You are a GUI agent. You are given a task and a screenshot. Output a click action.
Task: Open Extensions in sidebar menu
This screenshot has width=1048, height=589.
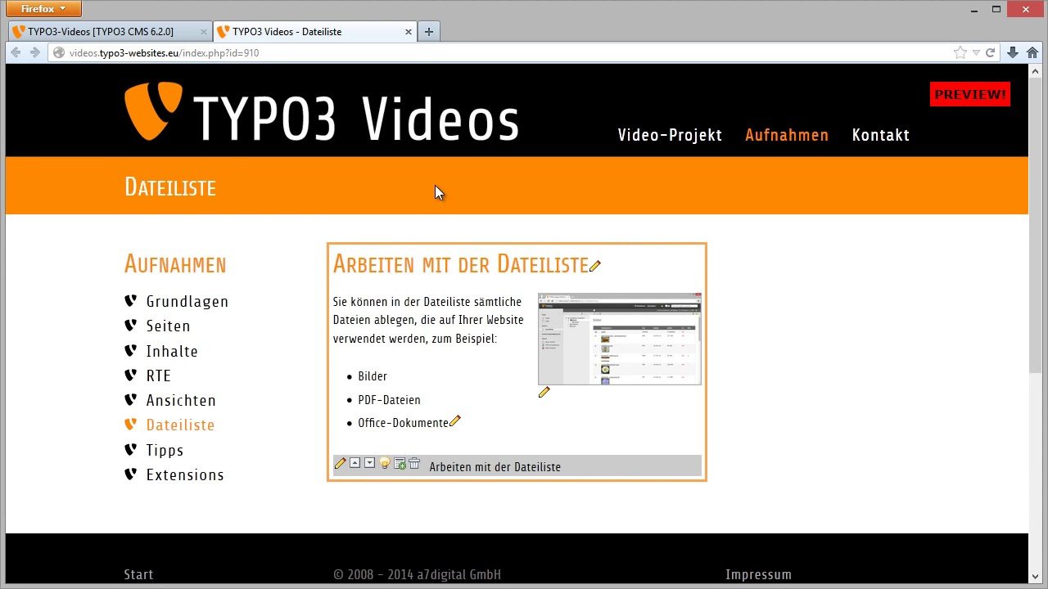click(185, 474)
